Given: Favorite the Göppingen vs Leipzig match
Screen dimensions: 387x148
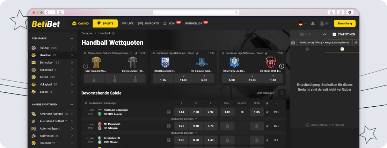Looking at the screenshot, I should 267,112.
